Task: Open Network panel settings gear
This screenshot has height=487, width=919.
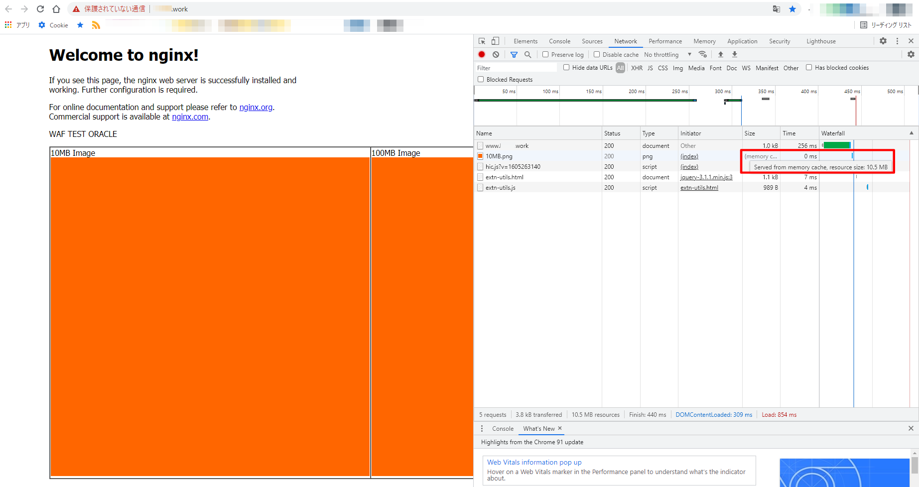Action: point(911,54)
